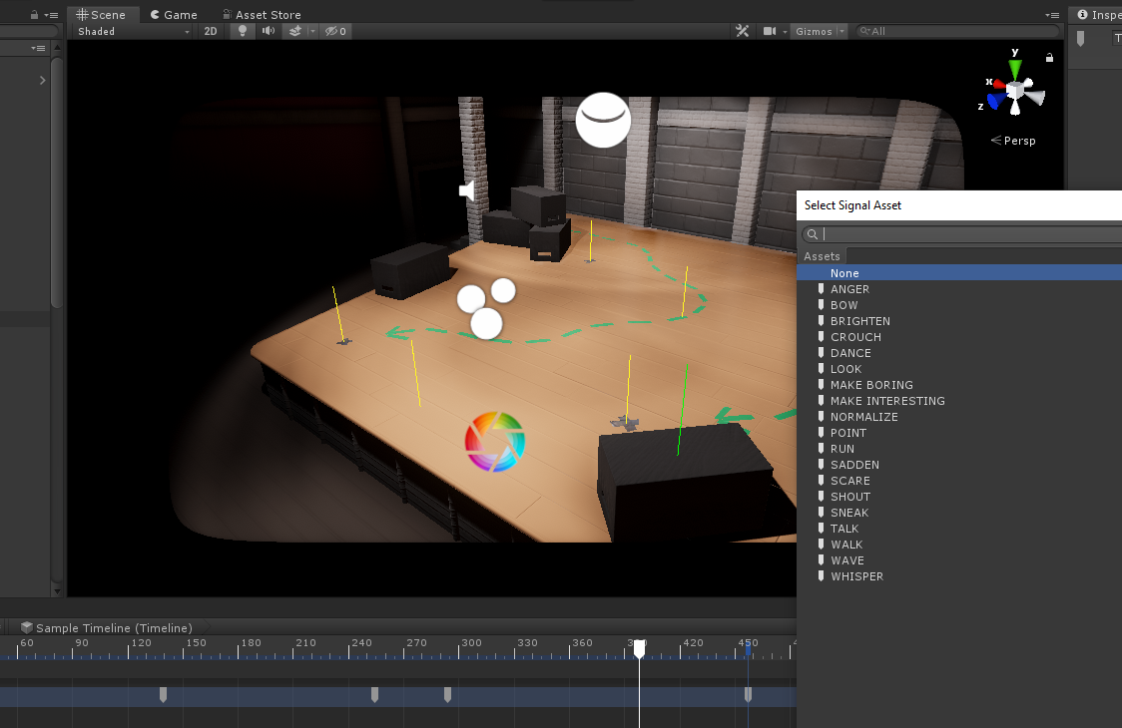1122x728 pixels.
Task: Select the reflection probe sphere gizmo
Action: (603, 120)
